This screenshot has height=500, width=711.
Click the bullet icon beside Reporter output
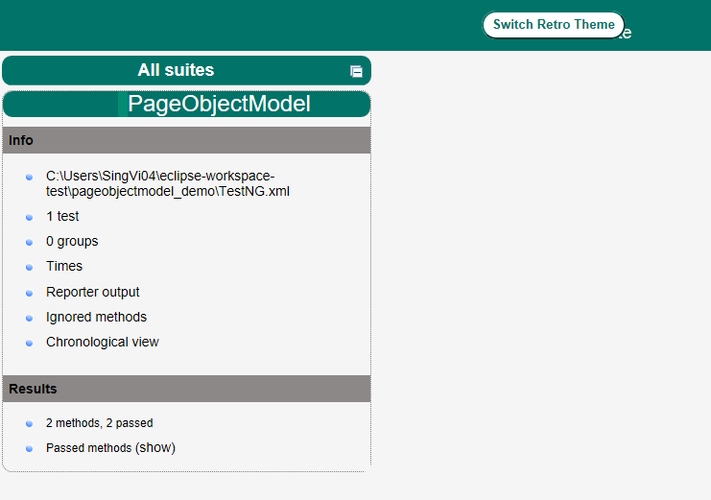[29, 293]
